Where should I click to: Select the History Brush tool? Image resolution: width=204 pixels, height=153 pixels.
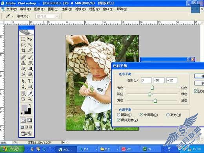pyautogui.click(x=30, y=63)
